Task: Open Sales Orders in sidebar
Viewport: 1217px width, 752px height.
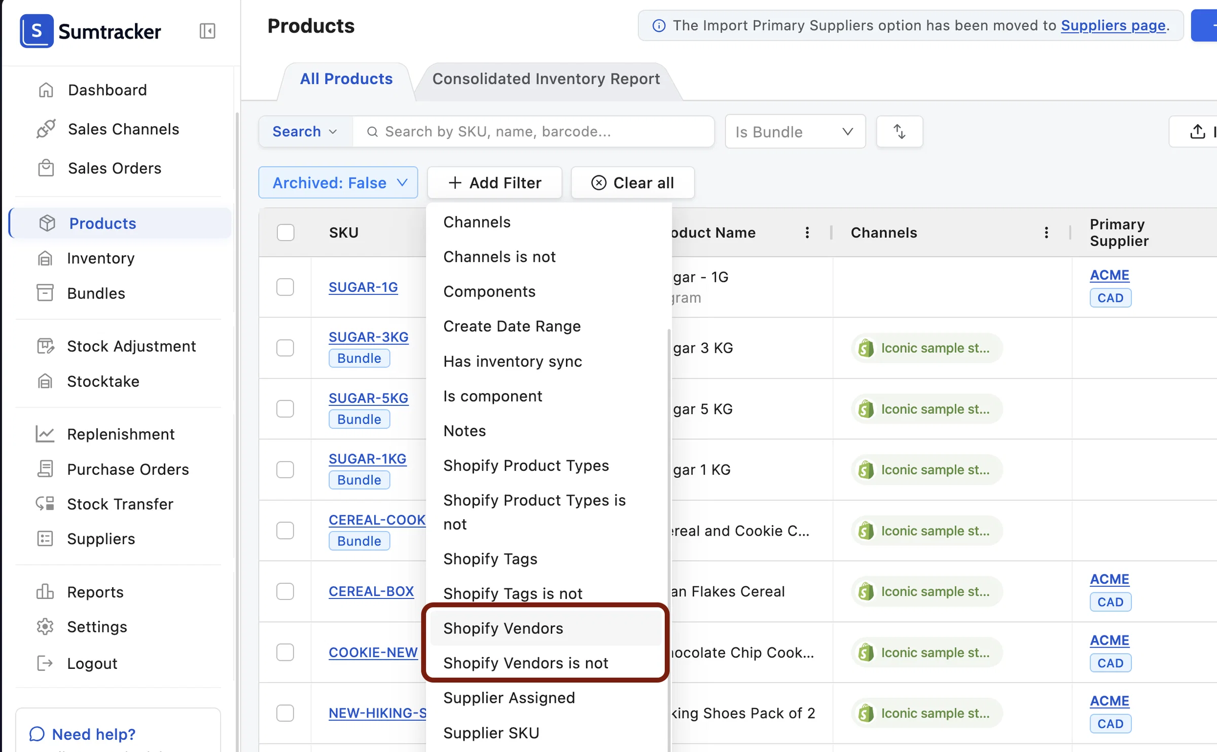Action: point(100,168)
